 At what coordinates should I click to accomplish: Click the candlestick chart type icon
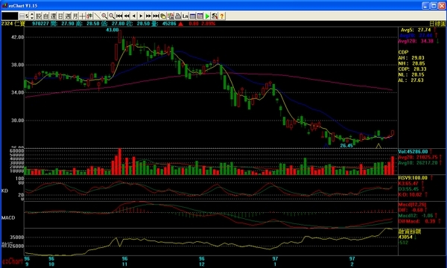point(89,16)
